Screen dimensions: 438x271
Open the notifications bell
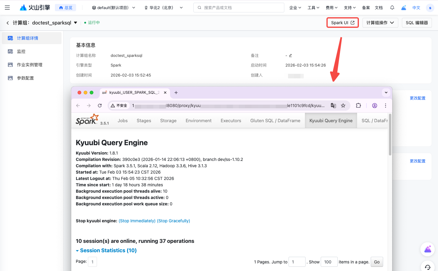click(x=392, y=8)
